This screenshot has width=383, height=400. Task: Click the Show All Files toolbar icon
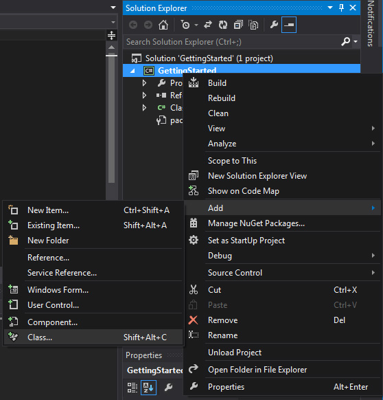pyautogui.click(x=253, y=25)
